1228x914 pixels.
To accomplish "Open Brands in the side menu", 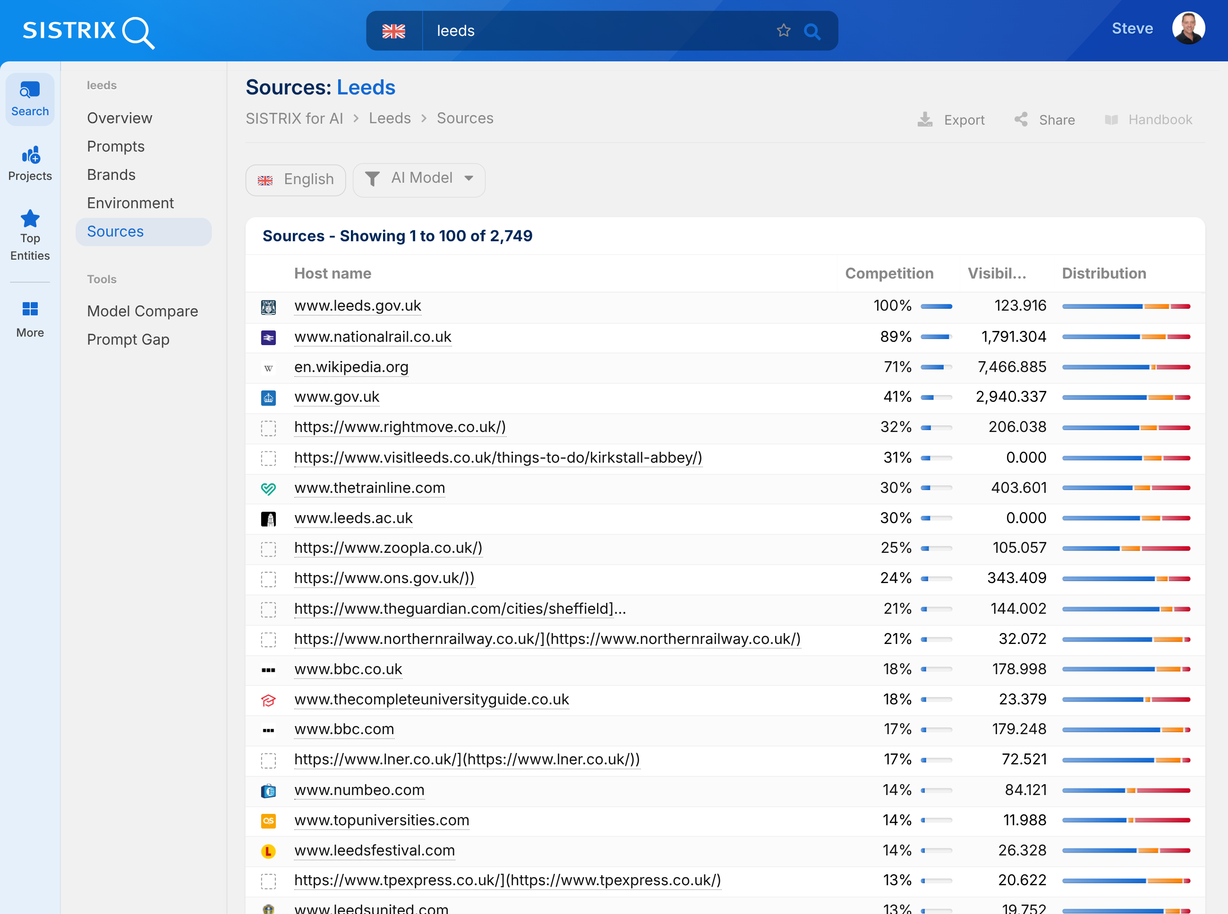I will point(111,174).
